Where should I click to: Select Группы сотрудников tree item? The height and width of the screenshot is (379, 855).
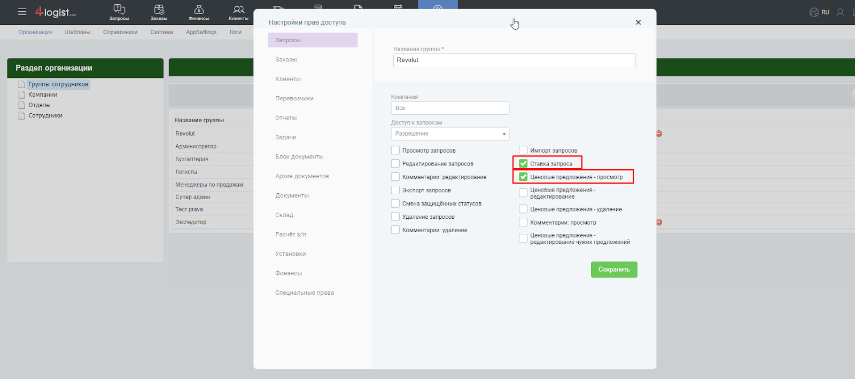pos(58,84)
